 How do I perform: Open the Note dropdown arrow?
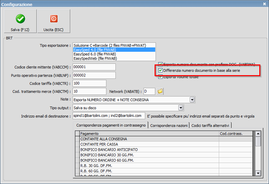(192, 100)
